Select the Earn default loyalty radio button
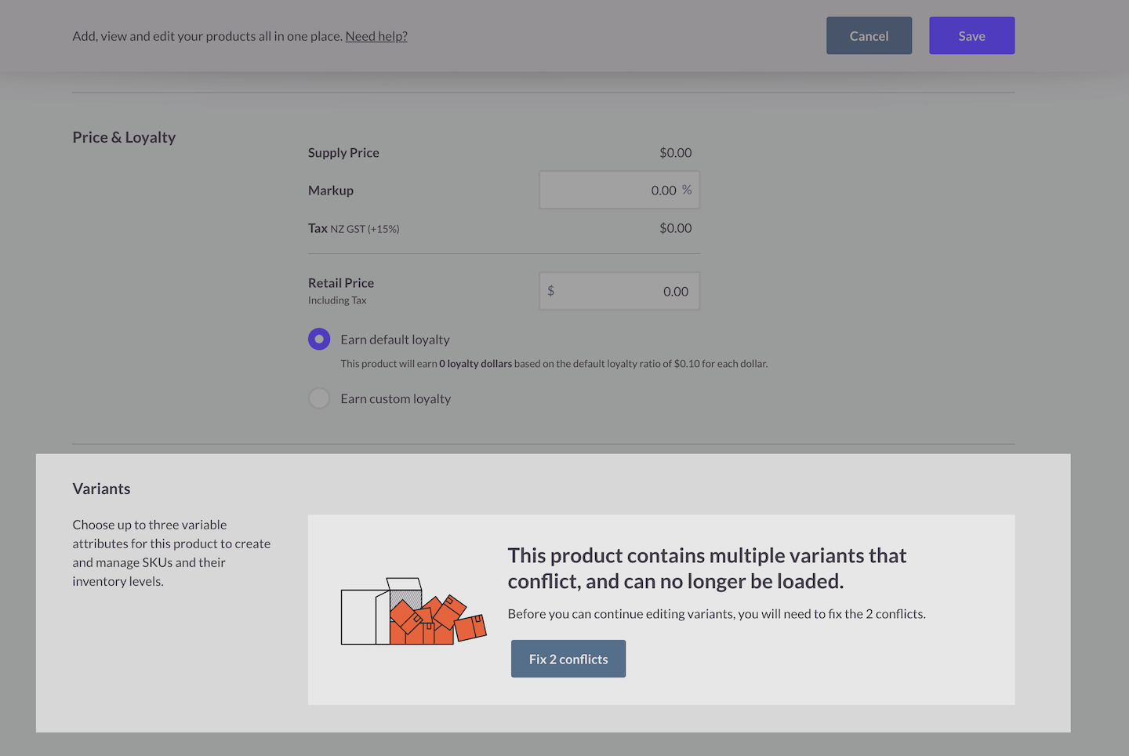This screenshot has width=1129, height=756. click(x=319, y=339)
